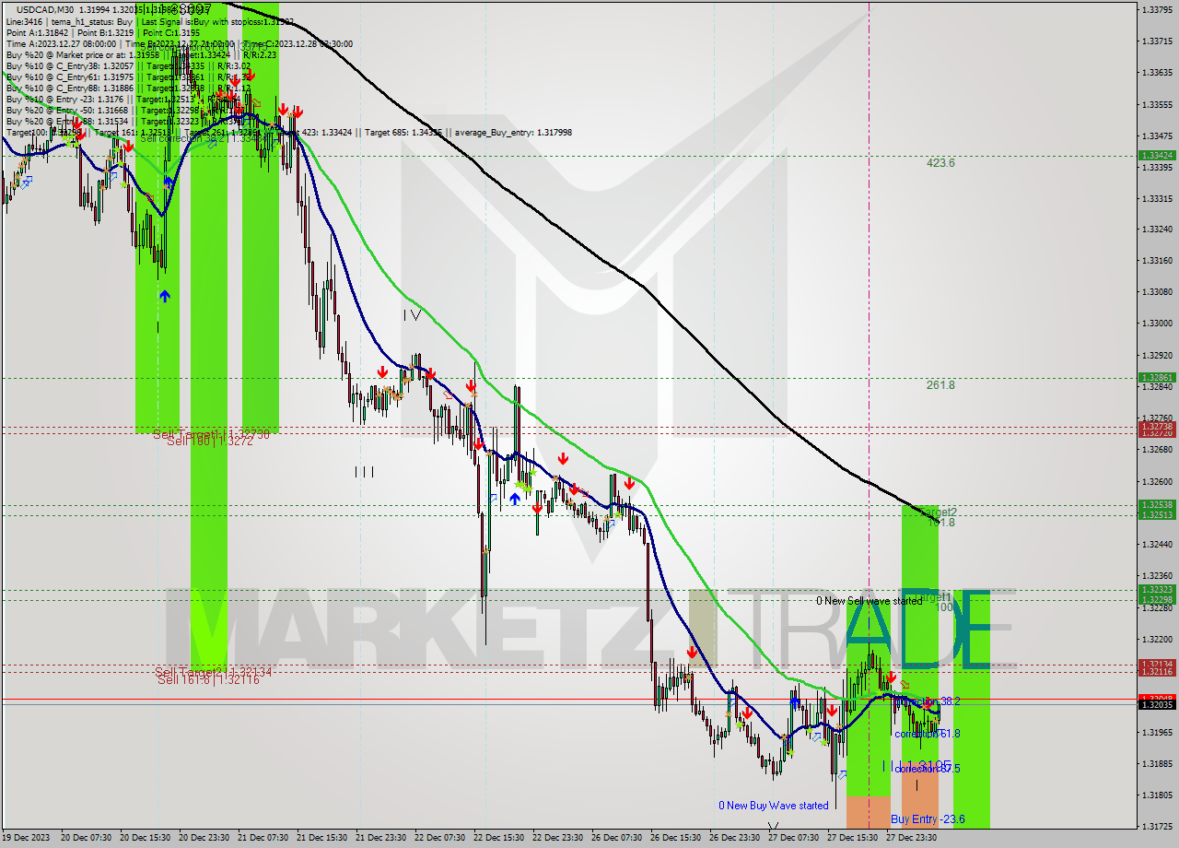
Task: Click the 'Time A:2023.12.27 08:00:00' info line
Action: pyautogui.click(x=61, y=43)
